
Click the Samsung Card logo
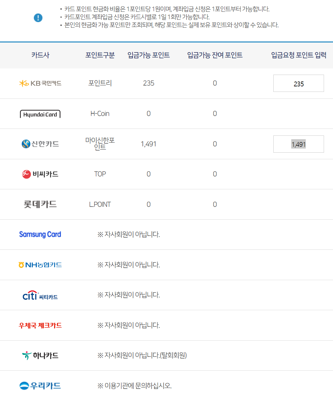40,234
